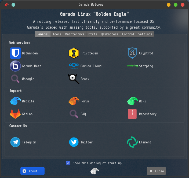Click the Searx text label
This screenshot has height=178, width=189.
pos(85,79)
